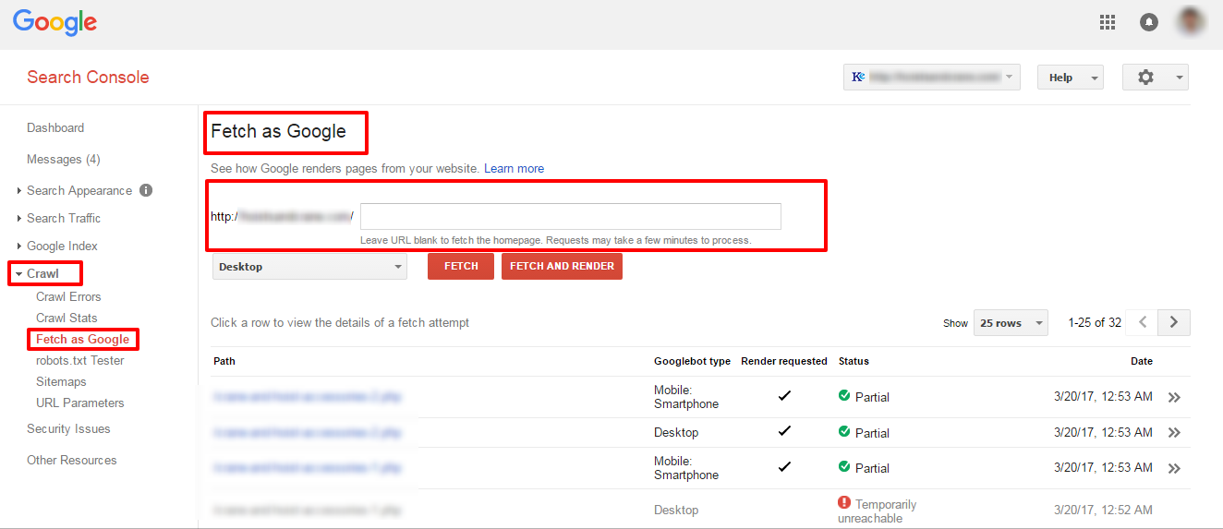This screenshot has height=529, width=1223.
Task: Click the Status column header
Action: [854, 361]
